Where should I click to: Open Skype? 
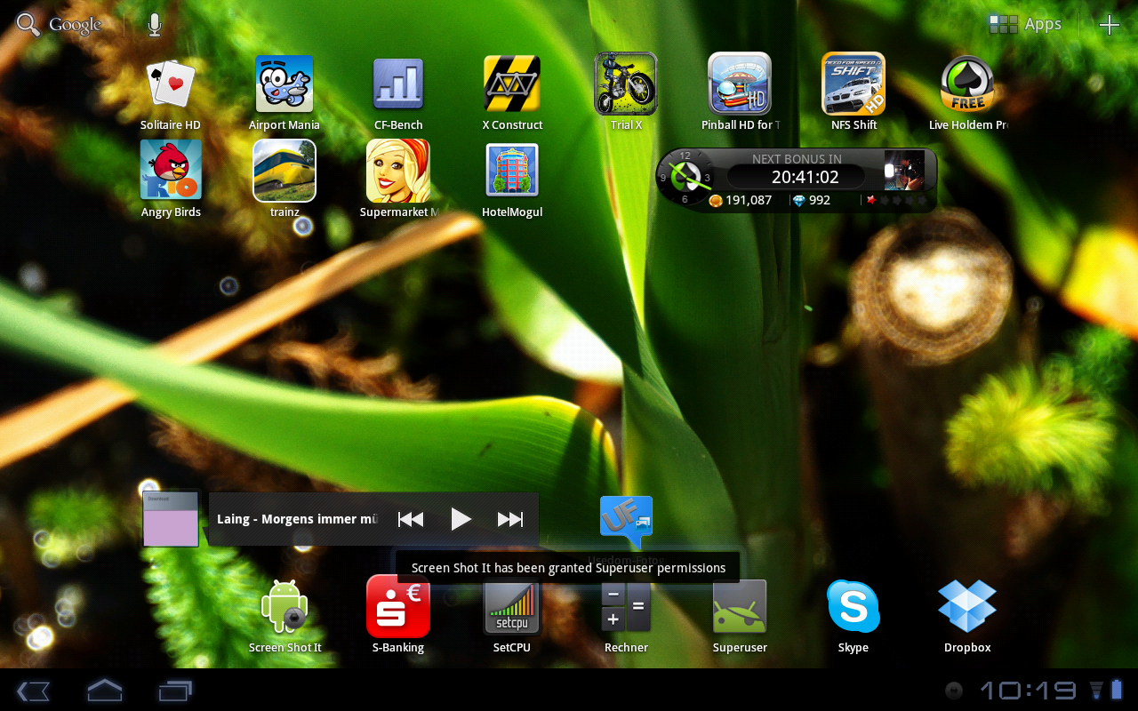(853, 616)
